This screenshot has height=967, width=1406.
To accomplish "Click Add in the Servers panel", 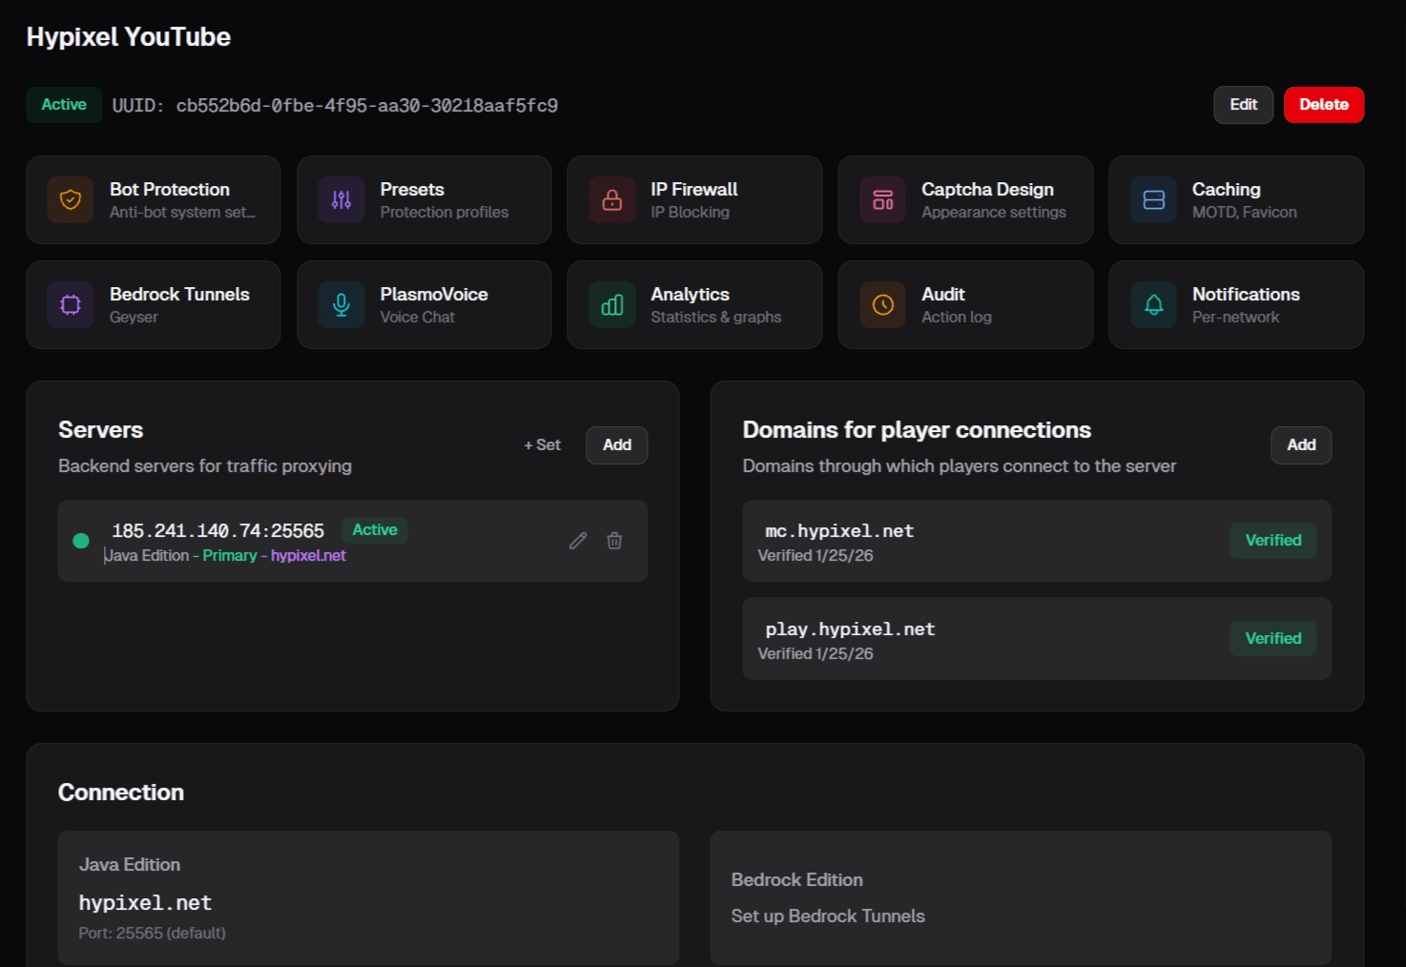I will coord(617,445).
